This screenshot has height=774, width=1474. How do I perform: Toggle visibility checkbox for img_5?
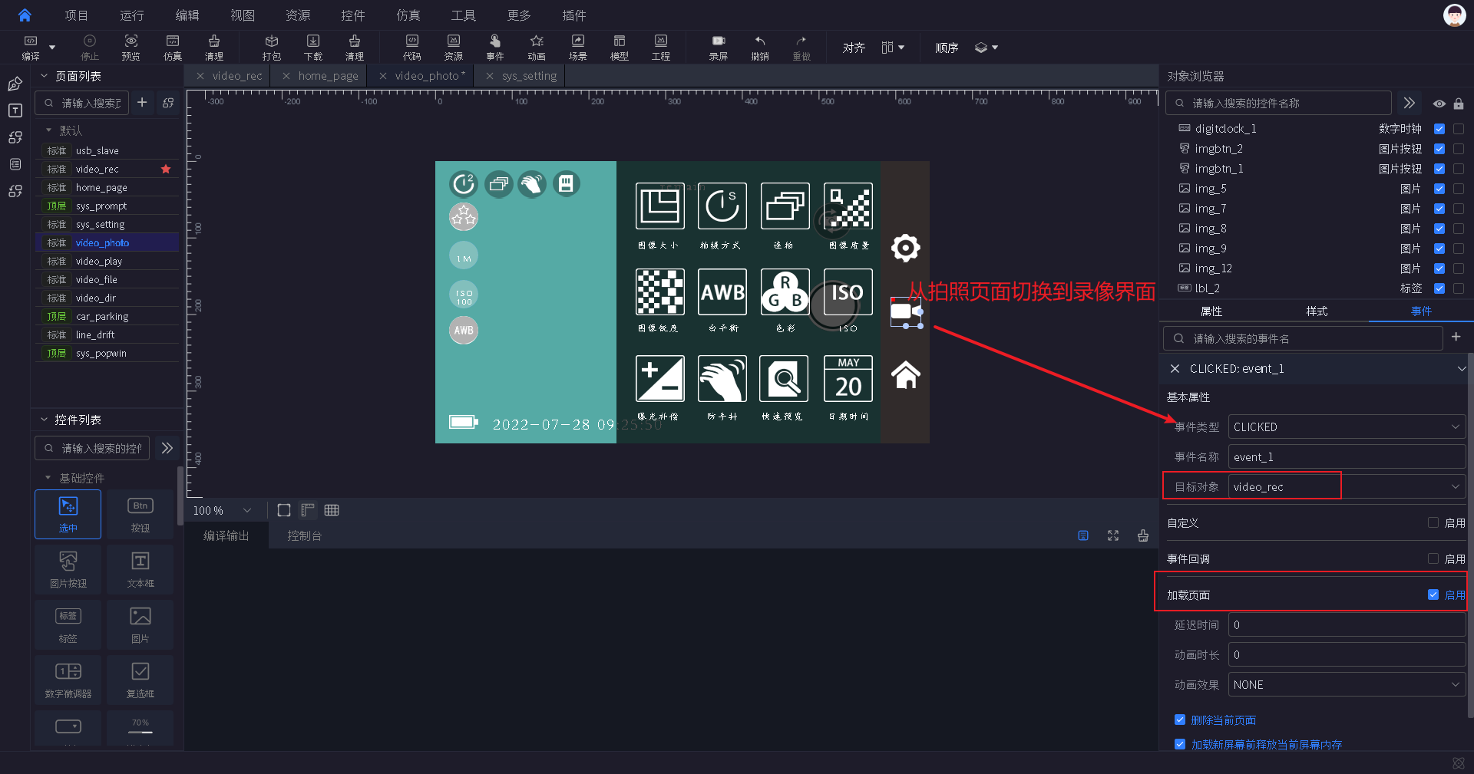[1439, 189]
